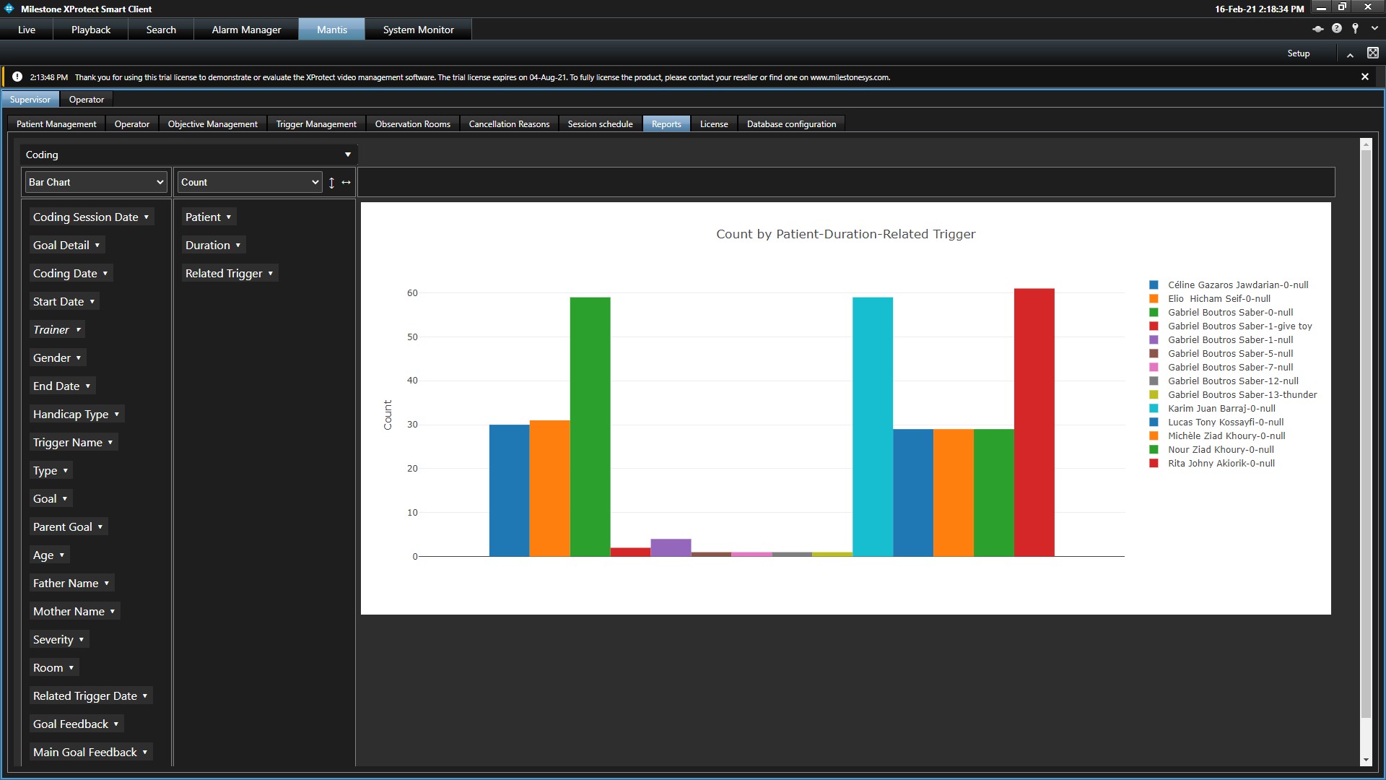This screenshot has width=1386, height=780.
Task: Click the vertical sort arrow icon
Action: pos(331,183)
